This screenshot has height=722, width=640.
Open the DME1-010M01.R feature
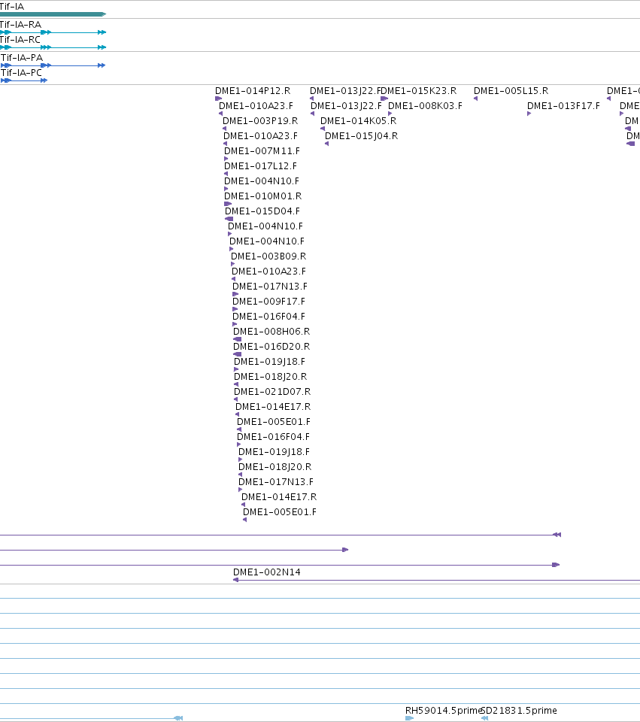click(x=228, y=204)
